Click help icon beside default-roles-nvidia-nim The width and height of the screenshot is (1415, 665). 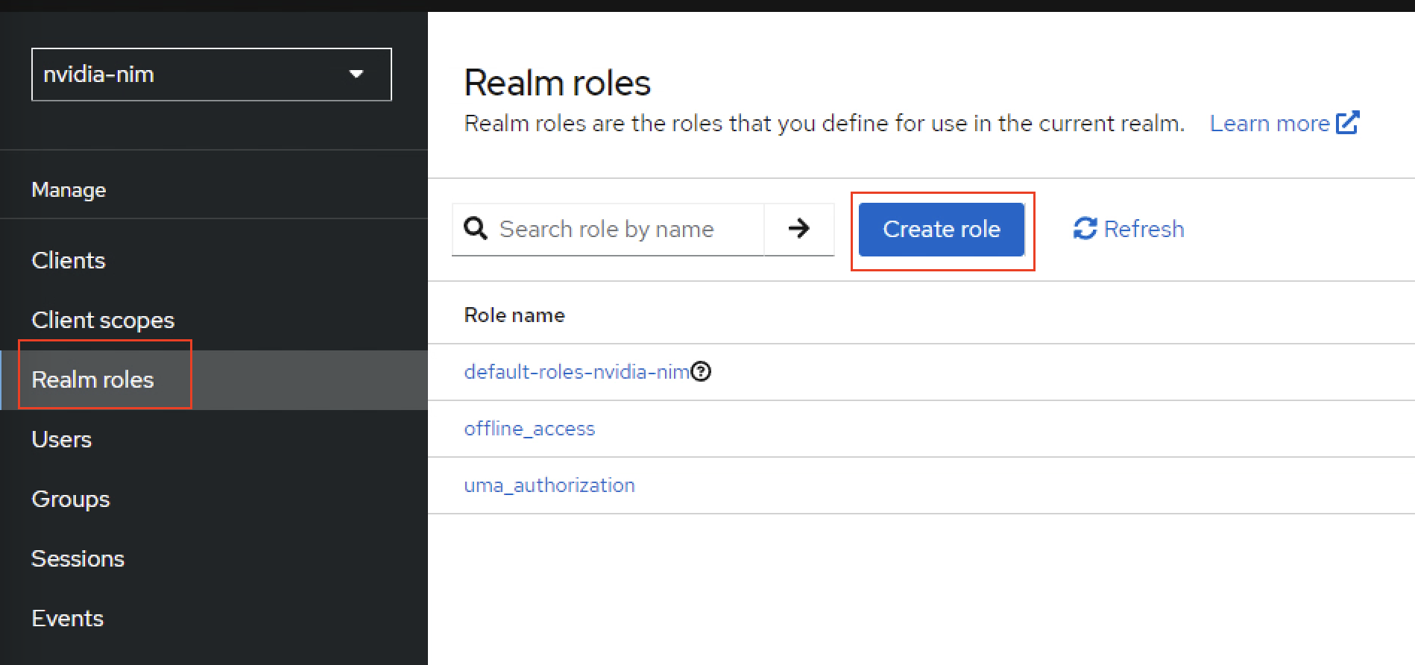pyautogui.click(x=701, y=371)
